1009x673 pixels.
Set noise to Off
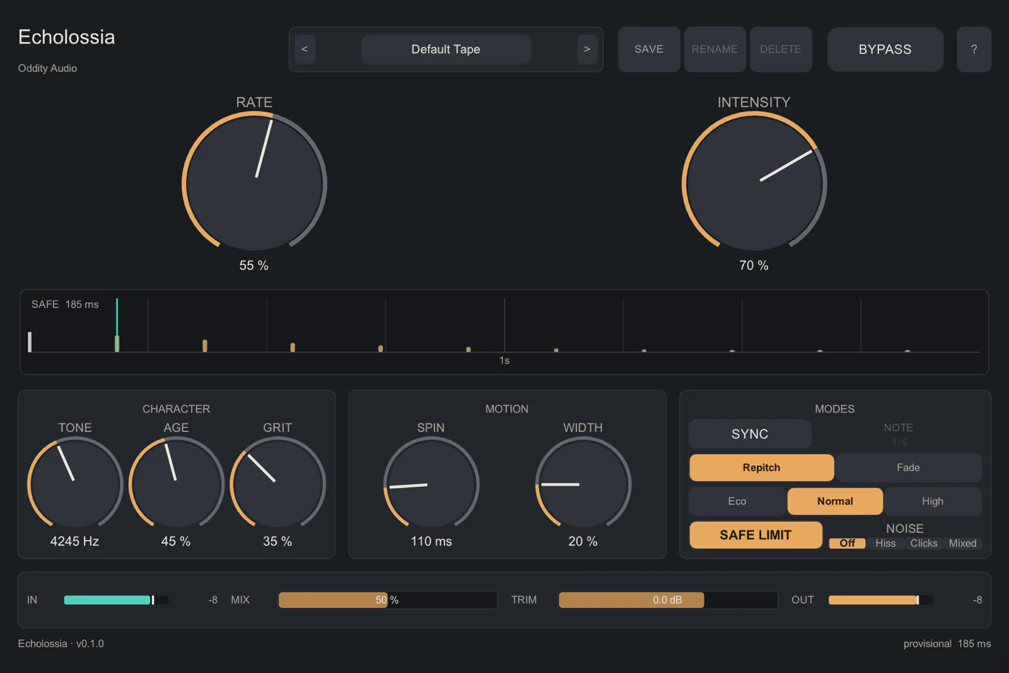847,543
